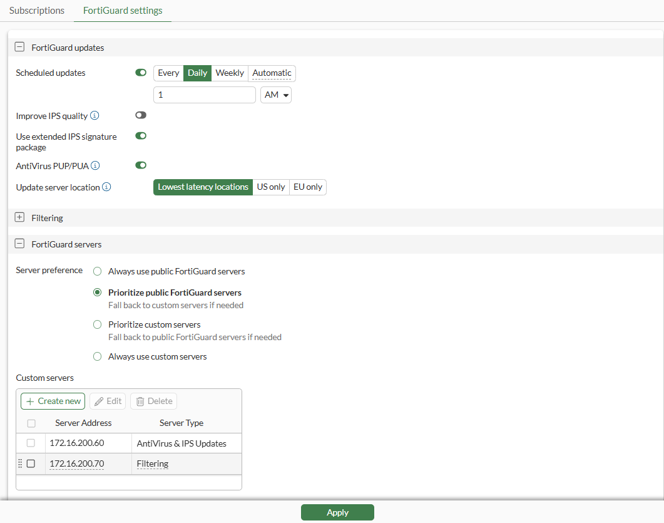
Task: Show info for Update server location
Action: click(x=107, y=187)
